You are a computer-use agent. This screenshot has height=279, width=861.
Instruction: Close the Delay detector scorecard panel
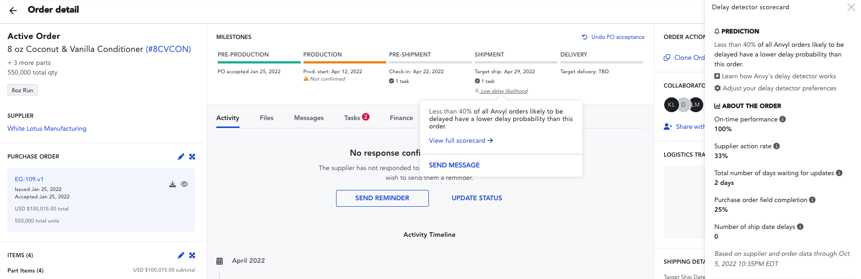851,7
